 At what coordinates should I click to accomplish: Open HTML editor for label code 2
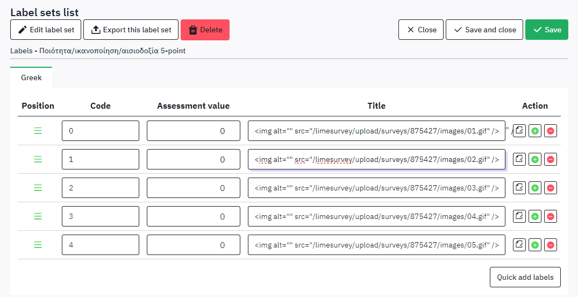pos(519,188)
